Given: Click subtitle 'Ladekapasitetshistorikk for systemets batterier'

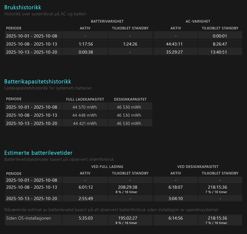Looking at the screenshot, I should [x=48, y=88].
